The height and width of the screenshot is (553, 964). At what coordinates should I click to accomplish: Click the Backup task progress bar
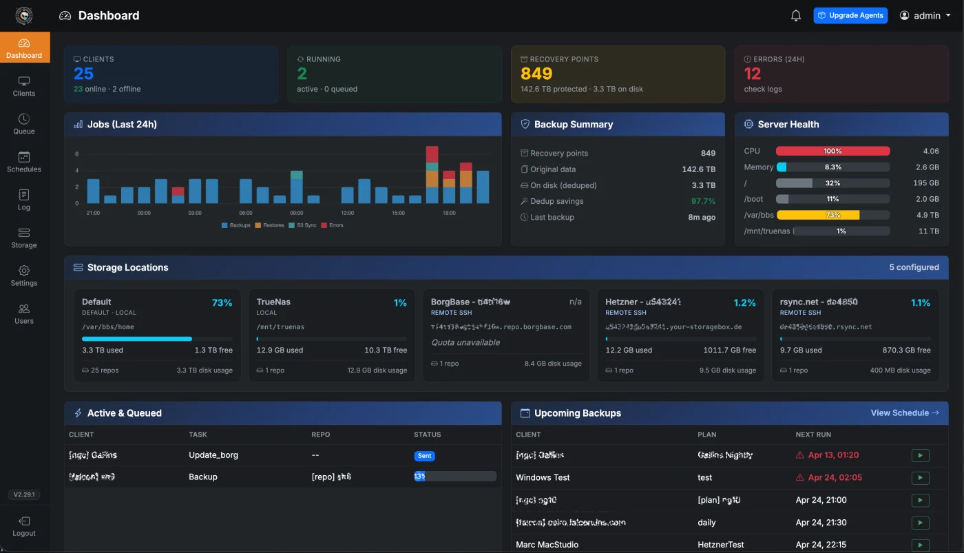pyautogui.click(x=454, y=477)
